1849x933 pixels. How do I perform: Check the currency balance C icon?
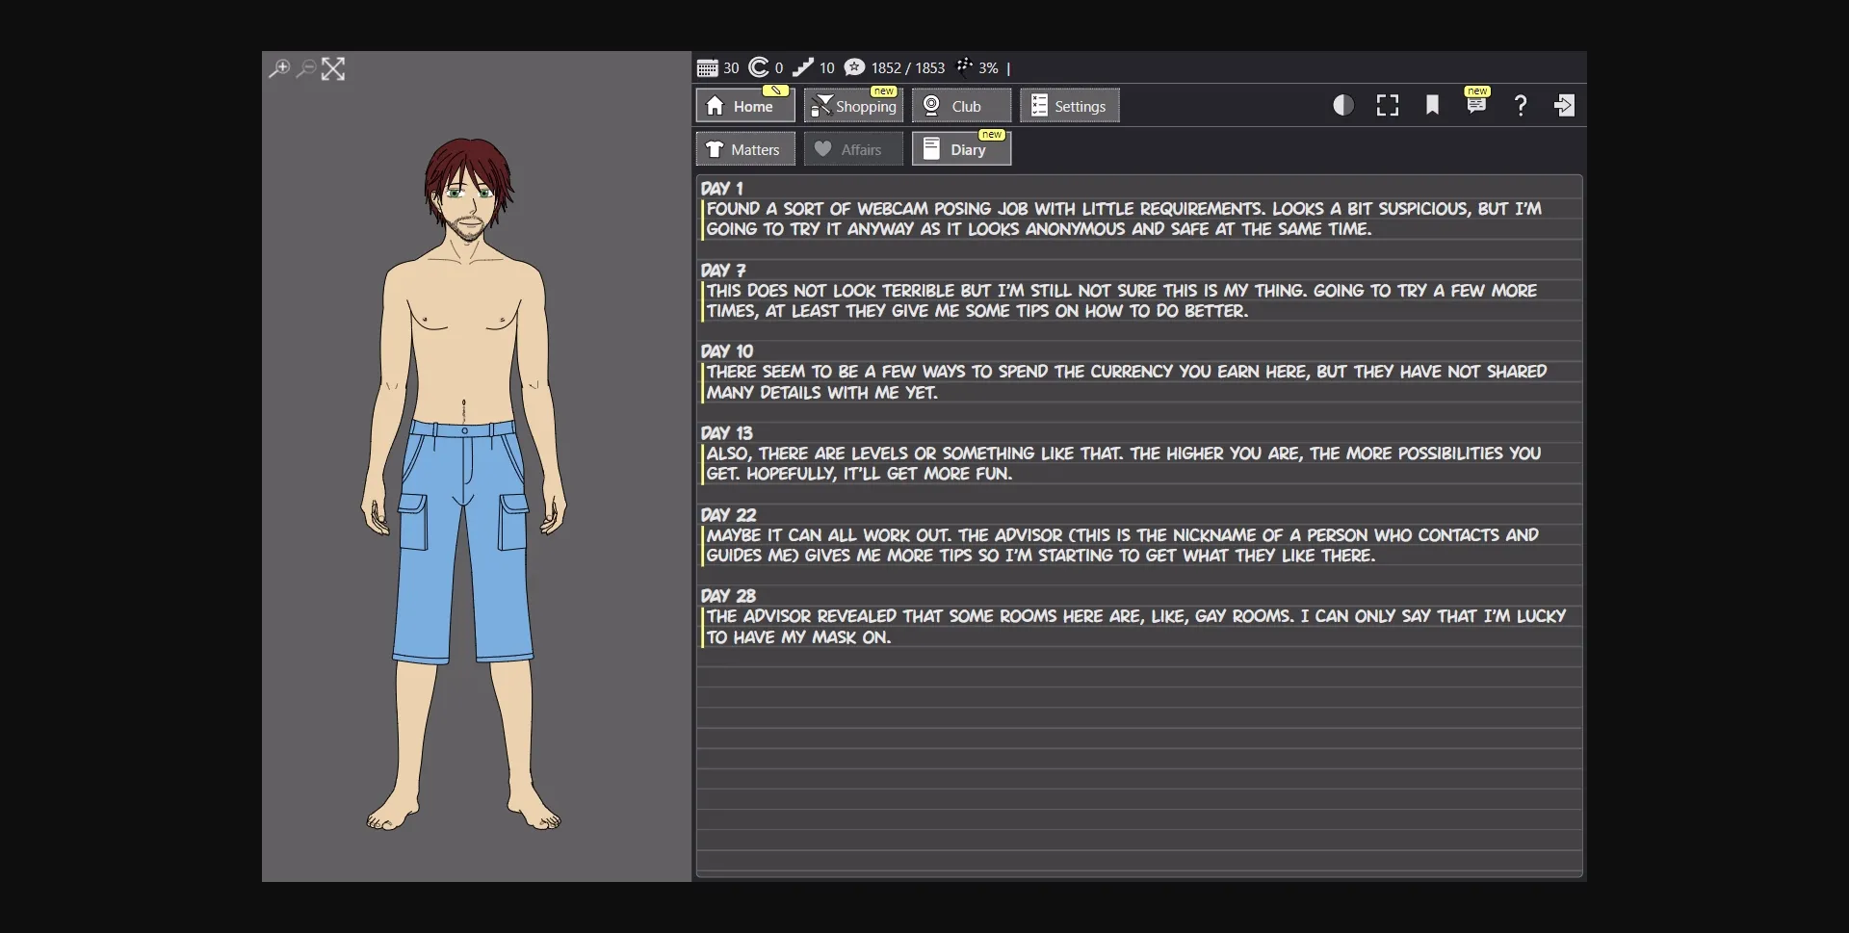[x=758, y=67]
